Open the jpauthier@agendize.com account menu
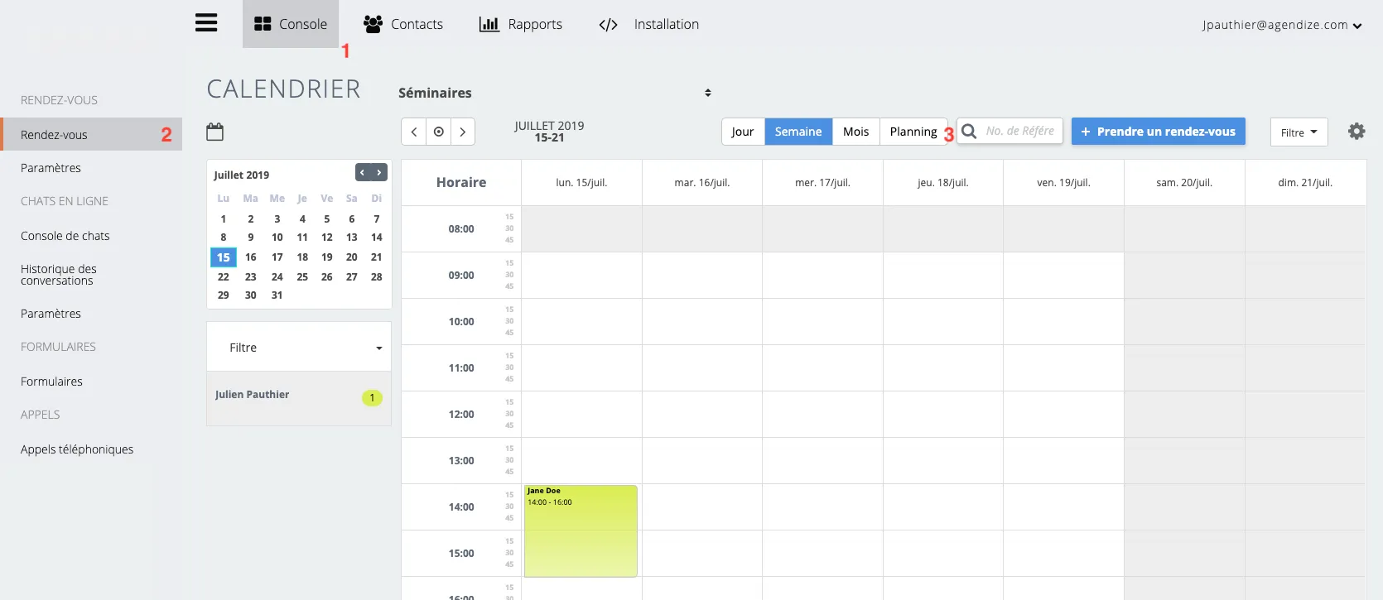This screenshot has height=600, width=1383. click(x=1281, y=25)
